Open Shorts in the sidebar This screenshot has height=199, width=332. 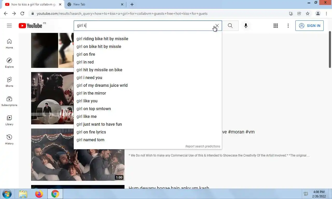tap(9, 82)
